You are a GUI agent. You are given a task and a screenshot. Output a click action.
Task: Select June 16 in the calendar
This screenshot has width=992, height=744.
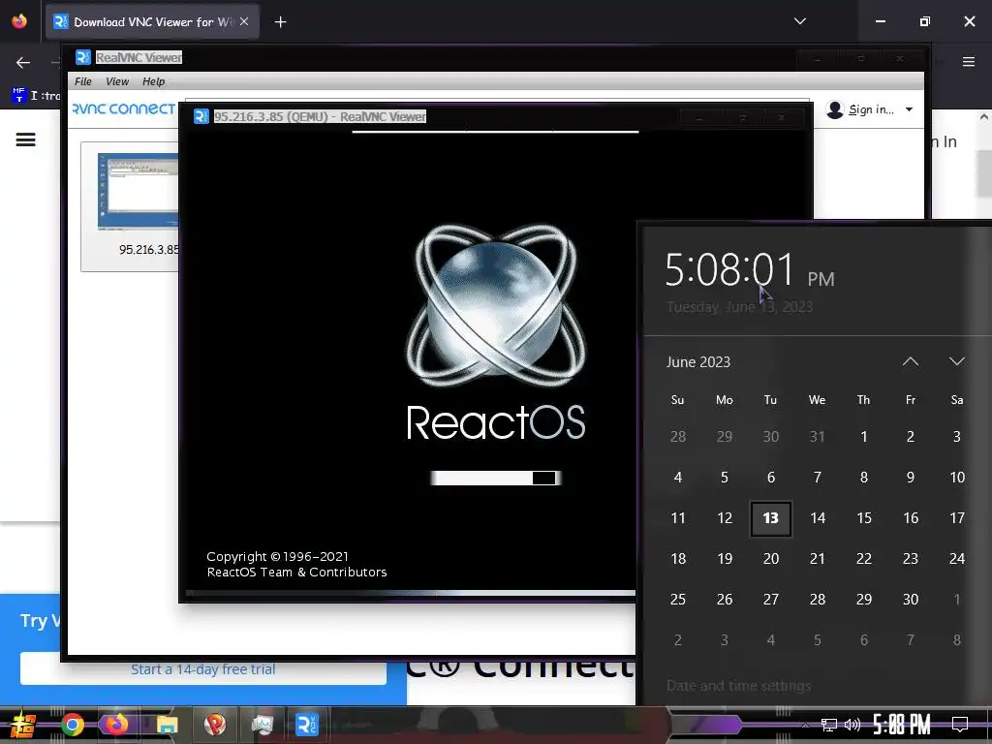click(911, 518)
